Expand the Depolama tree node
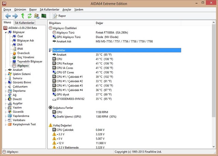The height and width of the screenshot is (156, 218). pyautogui.click(x=6, y=91)
